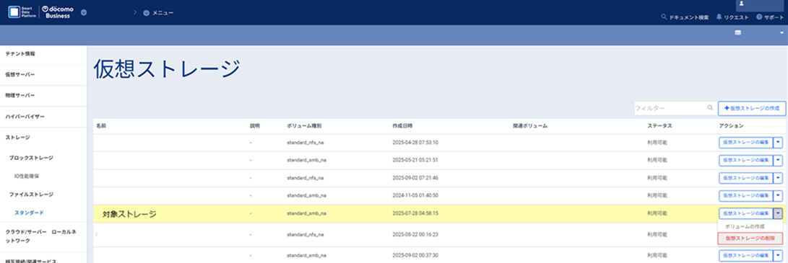Click date 2025-08-22 00:16:23
This screenshot has height=263, width=788.
[x=415, y=234]
